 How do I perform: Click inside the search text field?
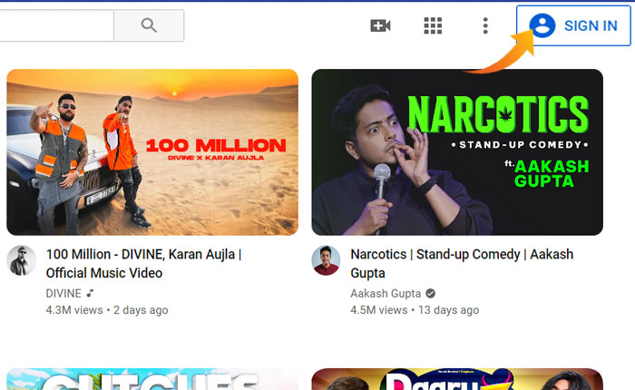pos(56,25)
